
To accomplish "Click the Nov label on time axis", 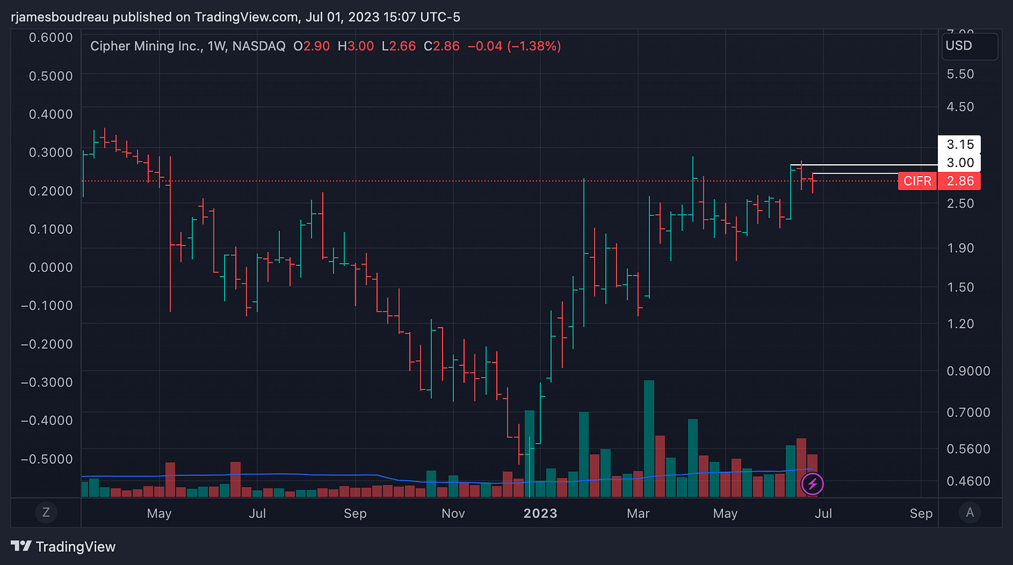I will coord(453,514).
